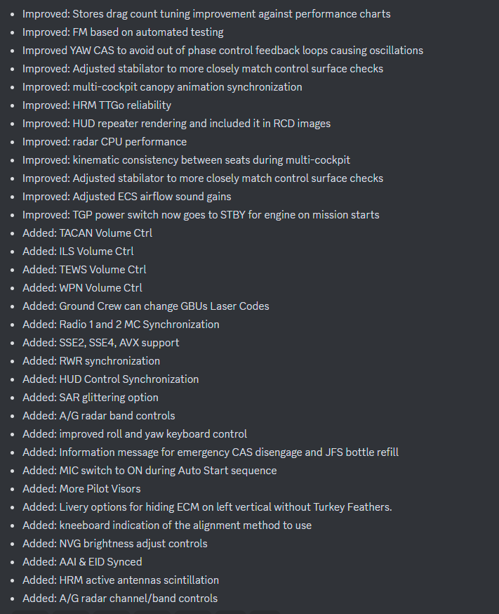Click the 'SSE2, SSE4, AVX support' entry

[x=101, y=343]
